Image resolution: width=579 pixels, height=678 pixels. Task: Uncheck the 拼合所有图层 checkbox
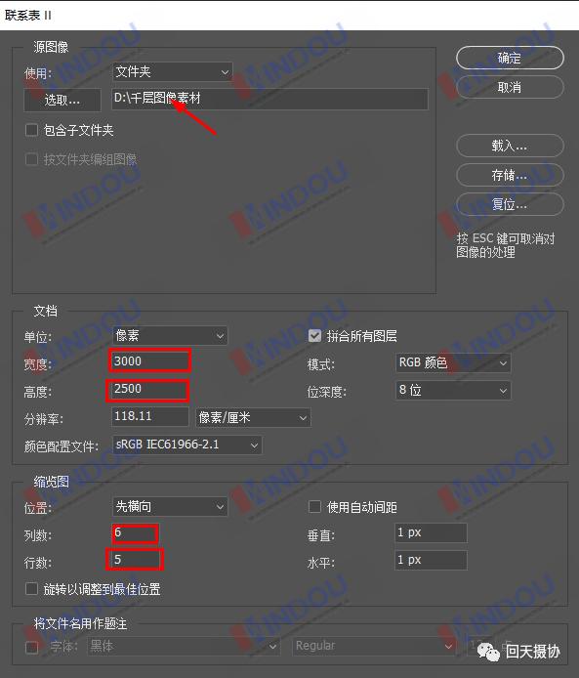pyautogui.click(x=314, y=335)
